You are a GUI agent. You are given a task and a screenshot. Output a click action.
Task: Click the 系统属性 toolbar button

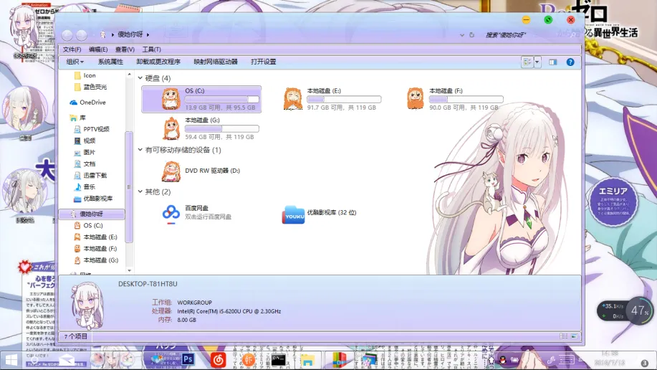coord(110,62)
